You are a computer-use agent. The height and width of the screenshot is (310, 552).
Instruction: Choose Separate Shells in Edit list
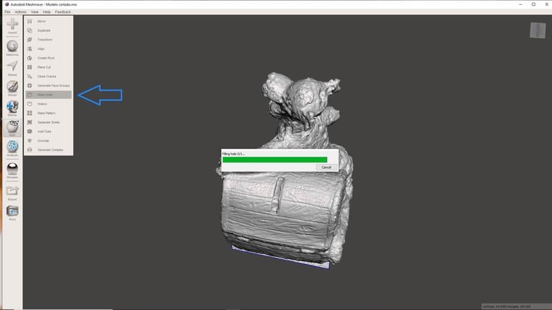tap(48, 123)
